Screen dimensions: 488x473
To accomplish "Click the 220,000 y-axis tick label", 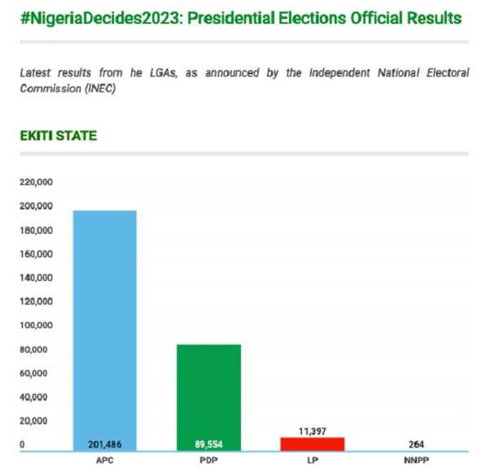I will pyautogui.click(x=37, y=182).
